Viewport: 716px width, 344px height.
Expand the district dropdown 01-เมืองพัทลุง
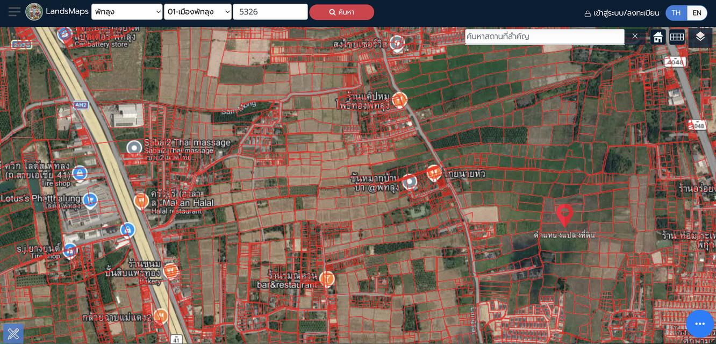(x=198, y=12)
